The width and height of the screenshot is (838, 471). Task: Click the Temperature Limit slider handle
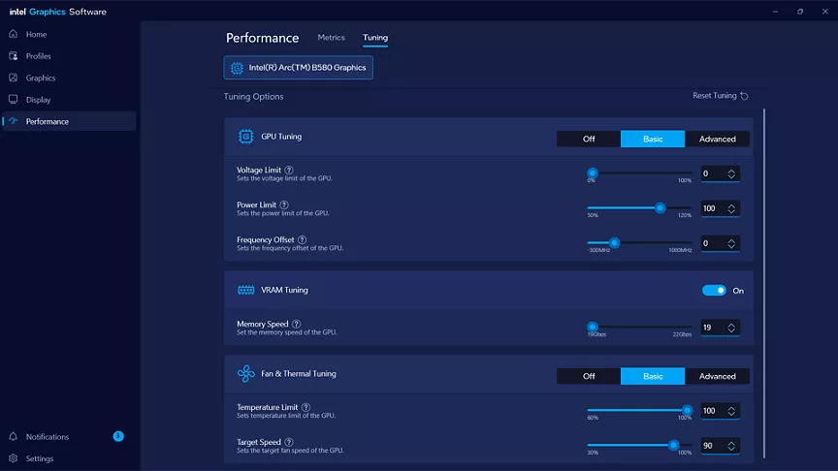(688, 410)
